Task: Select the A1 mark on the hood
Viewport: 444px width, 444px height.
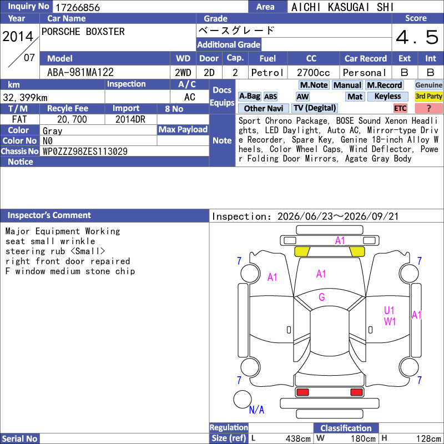Action: click(321, 274)
